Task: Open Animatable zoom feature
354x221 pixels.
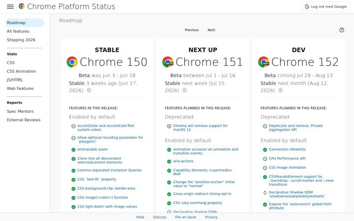Action: coord(92,149)
